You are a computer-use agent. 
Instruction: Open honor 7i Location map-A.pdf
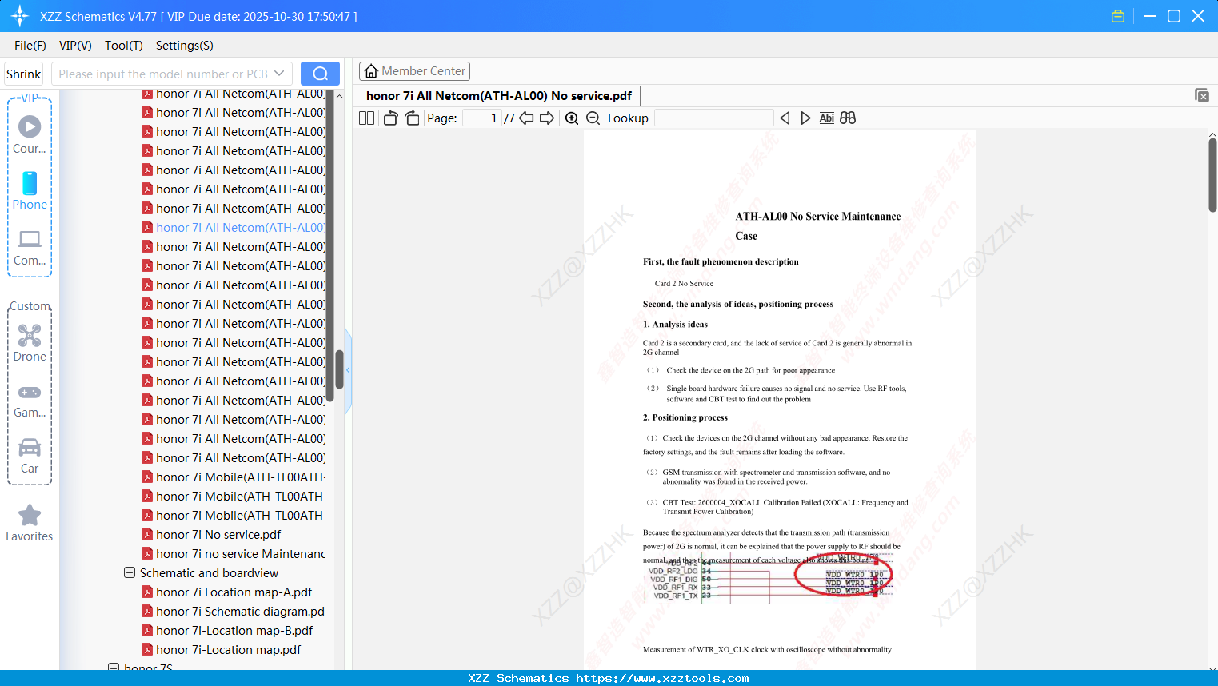click(227, 592)
